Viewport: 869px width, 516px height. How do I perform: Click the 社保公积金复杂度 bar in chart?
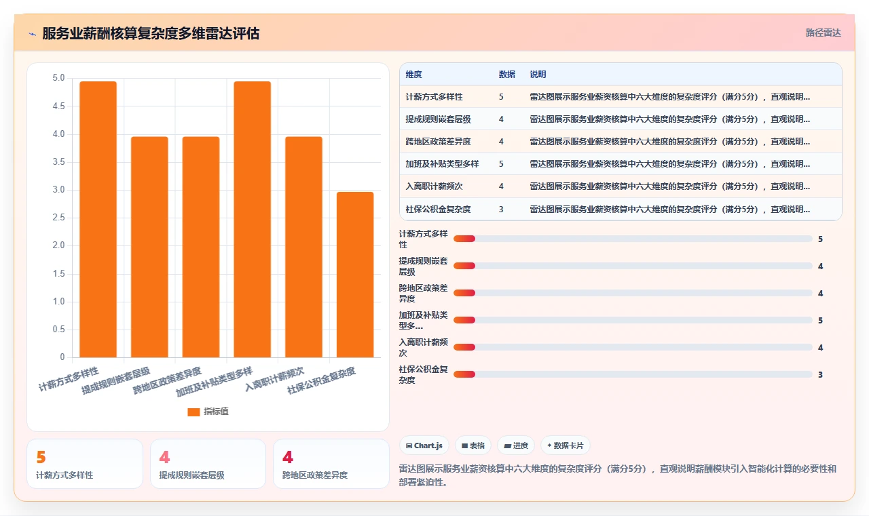355,275
